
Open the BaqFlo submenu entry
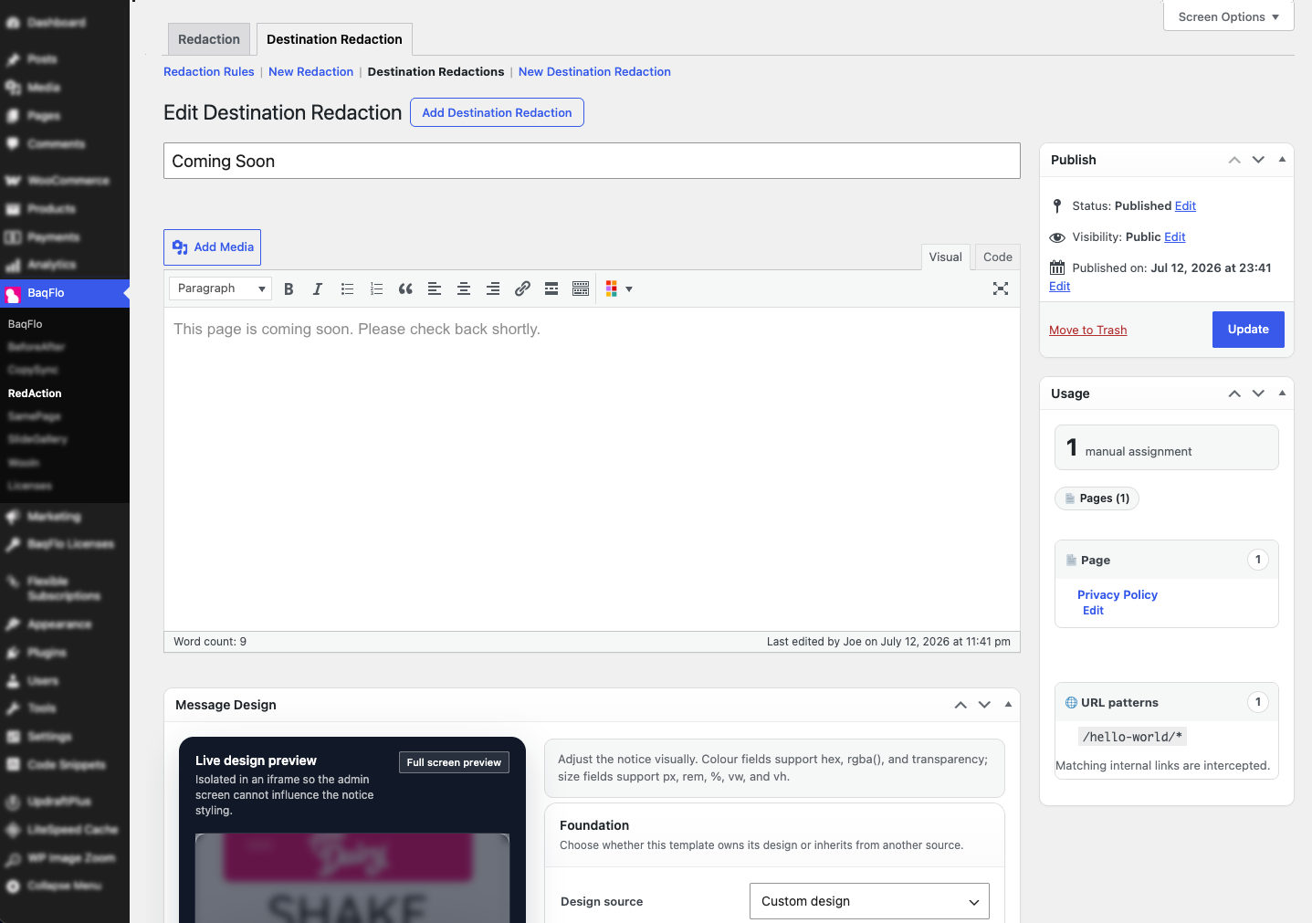click(26, 324)
